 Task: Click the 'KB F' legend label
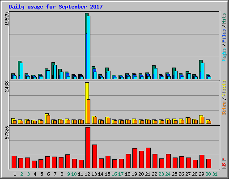click(224, 163)
